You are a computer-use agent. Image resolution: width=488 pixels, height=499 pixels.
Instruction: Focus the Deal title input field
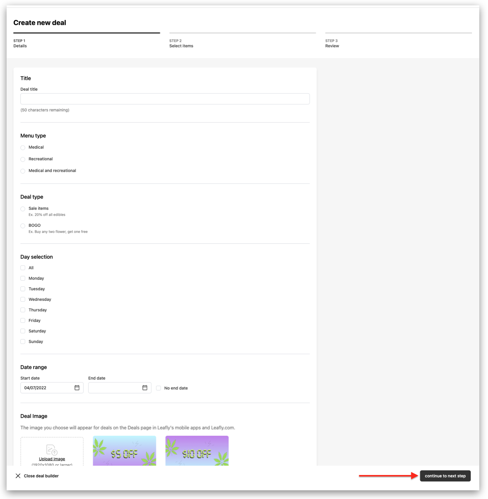tap(165, 99)
